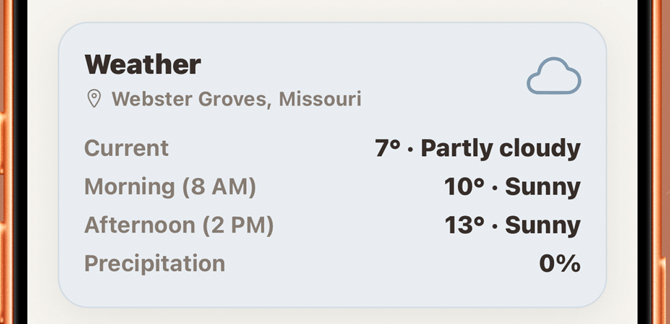Image resolution: width=670 pixels, height=324 pixels.
Task: Select the Precipitation label
Action: pyautogui.click(x=154, y=264)
